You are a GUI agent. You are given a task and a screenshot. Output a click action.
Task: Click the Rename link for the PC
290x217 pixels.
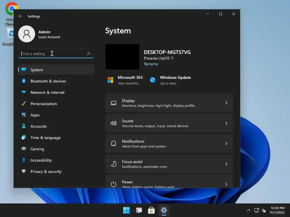pyautogui.click(x=151, y=64)
